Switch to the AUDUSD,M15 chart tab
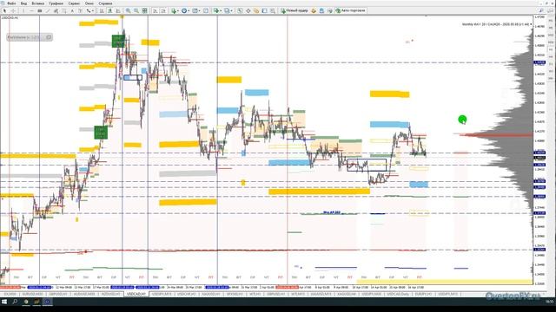556x312 pixels. click(84, 294)
